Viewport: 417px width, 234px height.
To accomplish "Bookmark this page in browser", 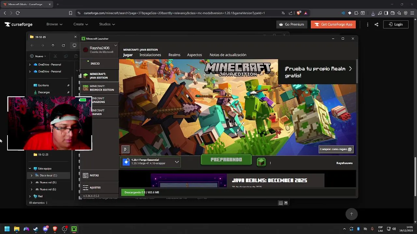I will [x=70, y=13].
